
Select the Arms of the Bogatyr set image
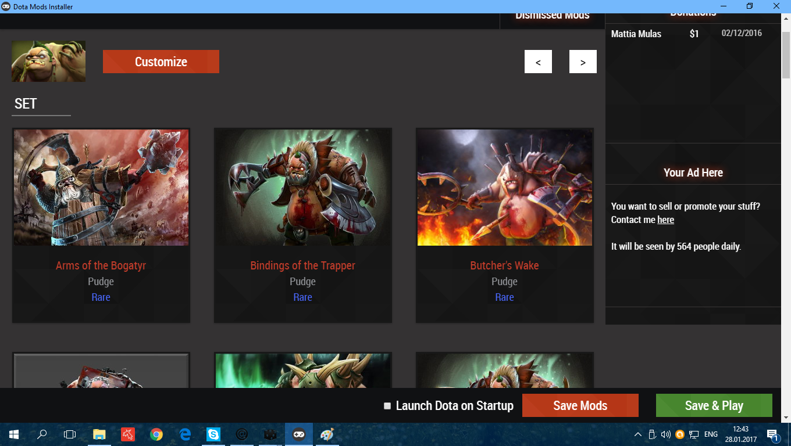[x=101, y=188]
